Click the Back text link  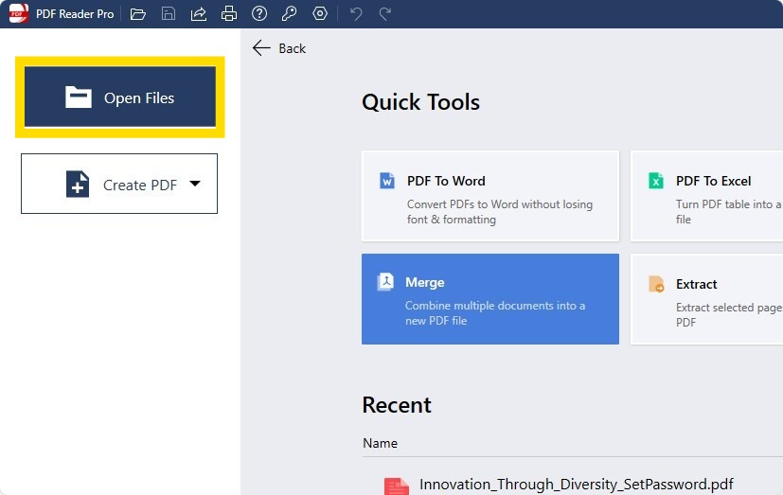coord(293,48)
